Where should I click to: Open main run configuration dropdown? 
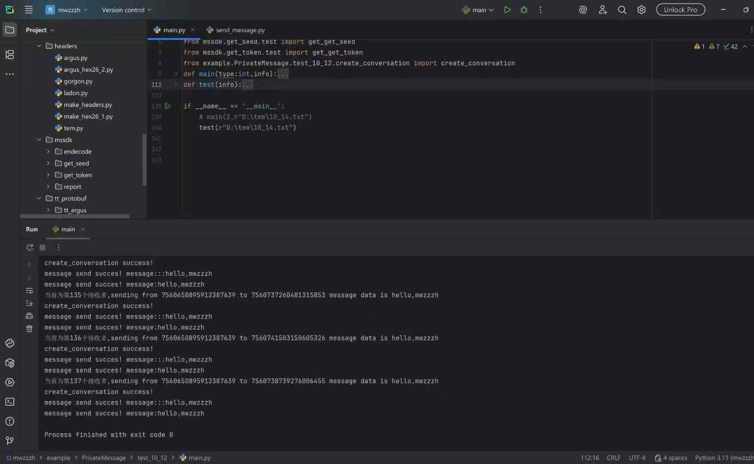click(x=478, y=10)
